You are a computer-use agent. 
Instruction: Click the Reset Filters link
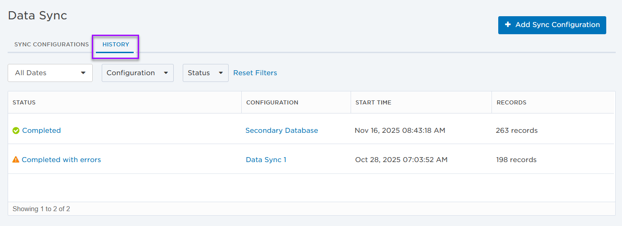(255, 73)
